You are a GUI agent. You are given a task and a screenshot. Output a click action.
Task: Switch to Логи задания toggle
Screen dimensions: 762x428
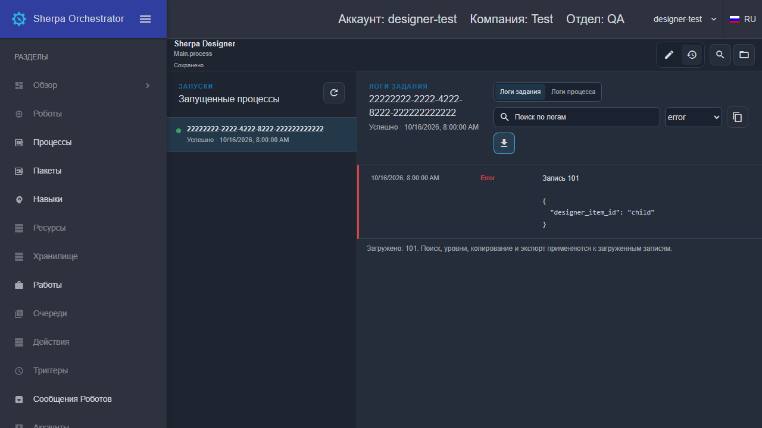520,92
